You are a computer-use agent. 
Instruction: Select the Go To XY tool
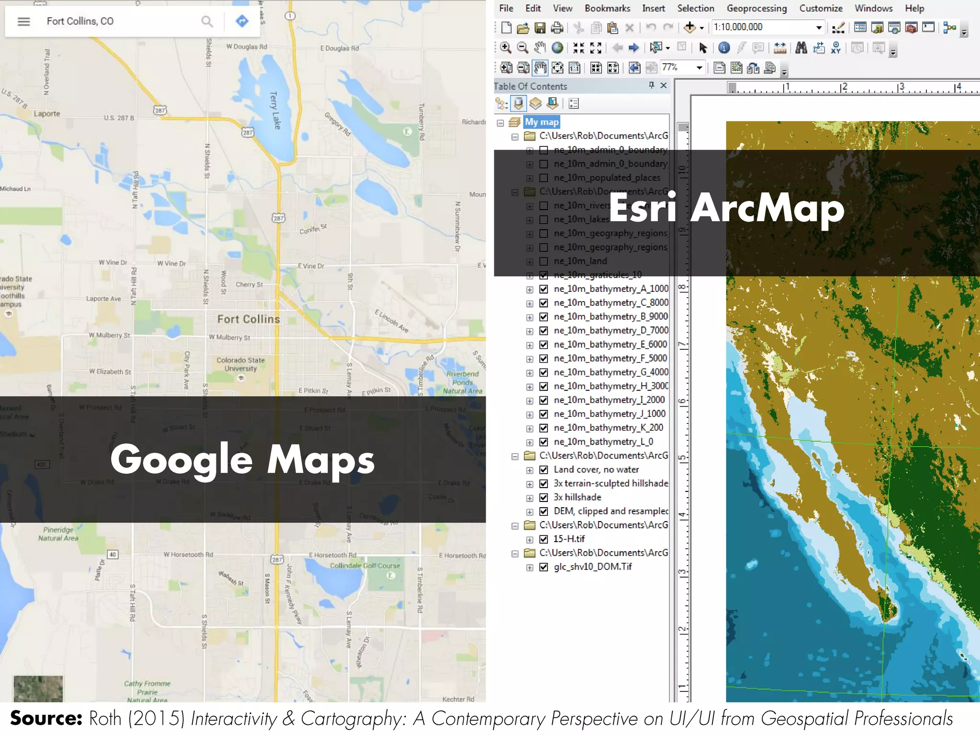click(x=836, y=47)
